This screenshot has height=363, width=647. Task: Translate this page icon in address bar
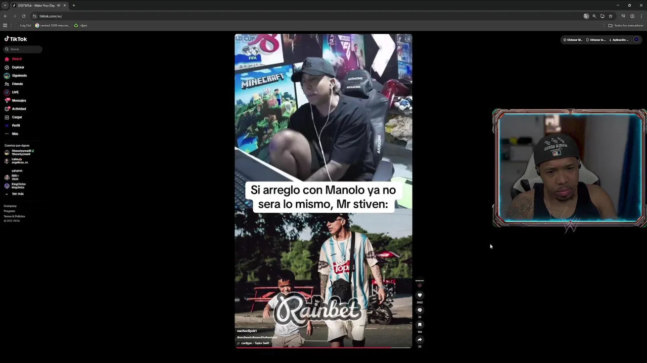click(x=586, y=16)
